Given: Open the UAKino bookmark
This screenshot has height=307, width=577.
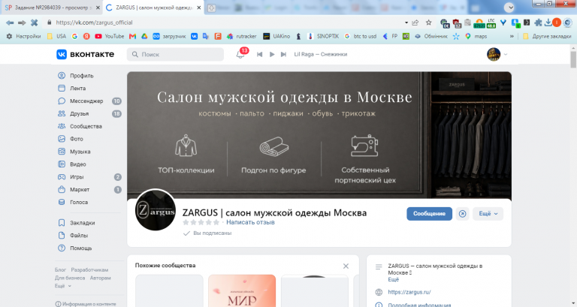Looking at the screenshot, I should tap(276, 36).
